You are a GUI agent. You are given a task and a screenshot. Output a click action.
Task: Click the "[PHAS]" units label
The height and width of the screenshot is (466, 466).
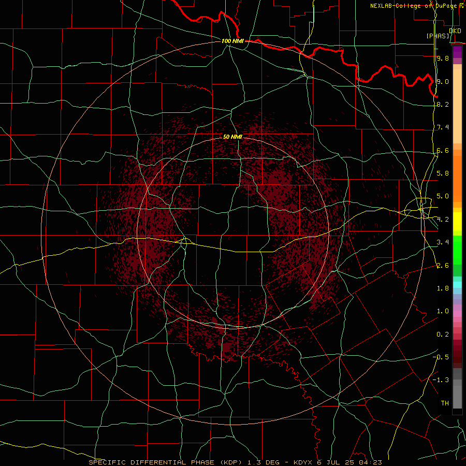pos(438,36)
